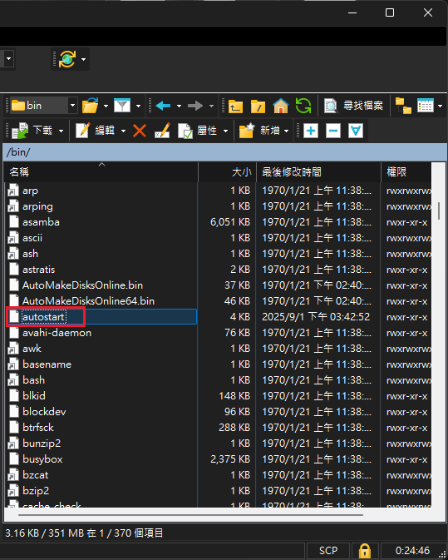Sort by 名稱 column header
This screenshot has width=448, height=560.
coord(101,172)
